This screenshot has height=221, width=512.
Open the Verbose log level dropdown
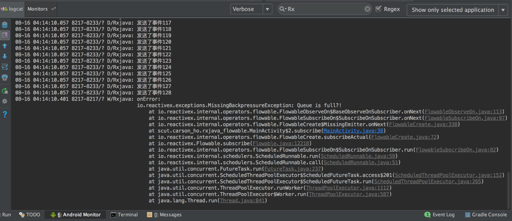pyautogui.click(x=251, y=9)
